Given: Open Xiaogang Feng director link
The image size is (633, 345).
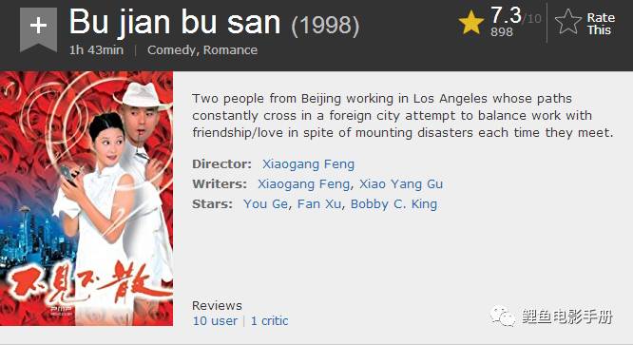Looking at the screenshot, I should (309, 164).
